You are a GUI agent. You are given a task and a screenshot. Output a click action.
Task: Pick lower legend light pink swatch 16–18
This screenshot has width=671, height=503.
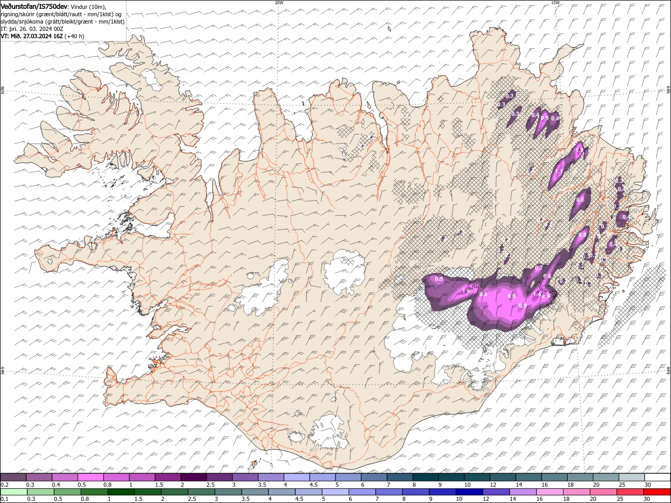(x=549, y=492)
